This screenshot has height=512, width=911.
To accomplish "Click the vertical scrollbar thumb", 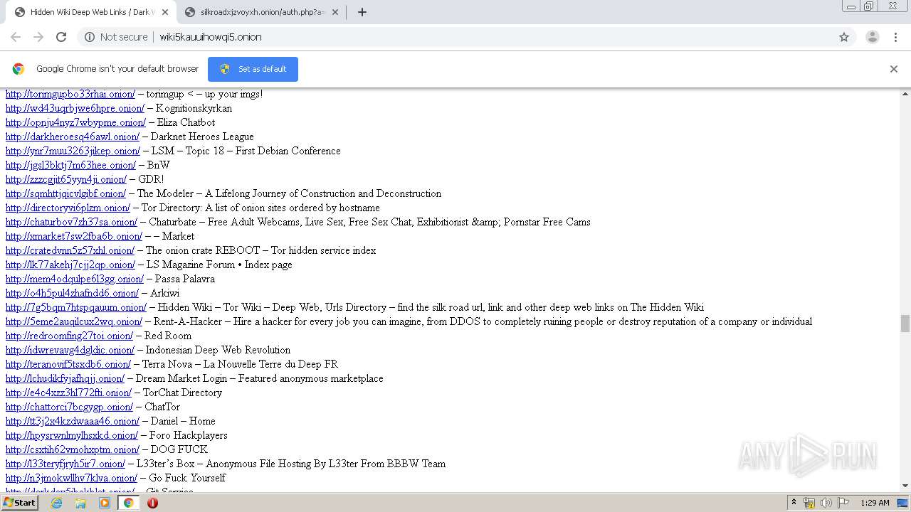I will click(905, 324).
